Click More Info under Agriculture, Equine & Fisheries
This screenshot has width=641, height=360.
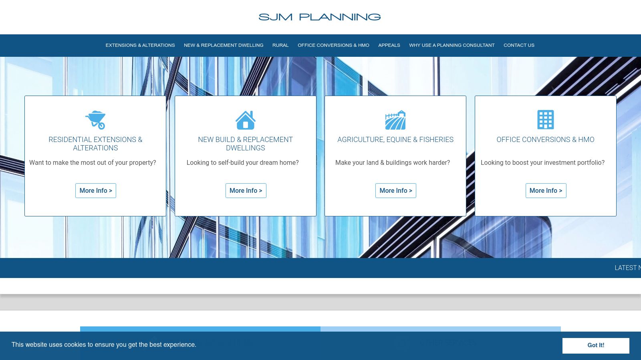tap(395, 190)
